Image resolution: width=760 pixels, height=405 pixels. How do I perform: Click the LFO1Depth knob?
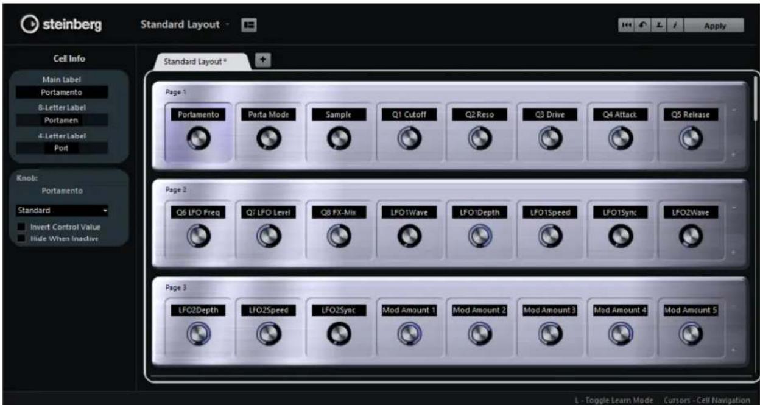479,238
